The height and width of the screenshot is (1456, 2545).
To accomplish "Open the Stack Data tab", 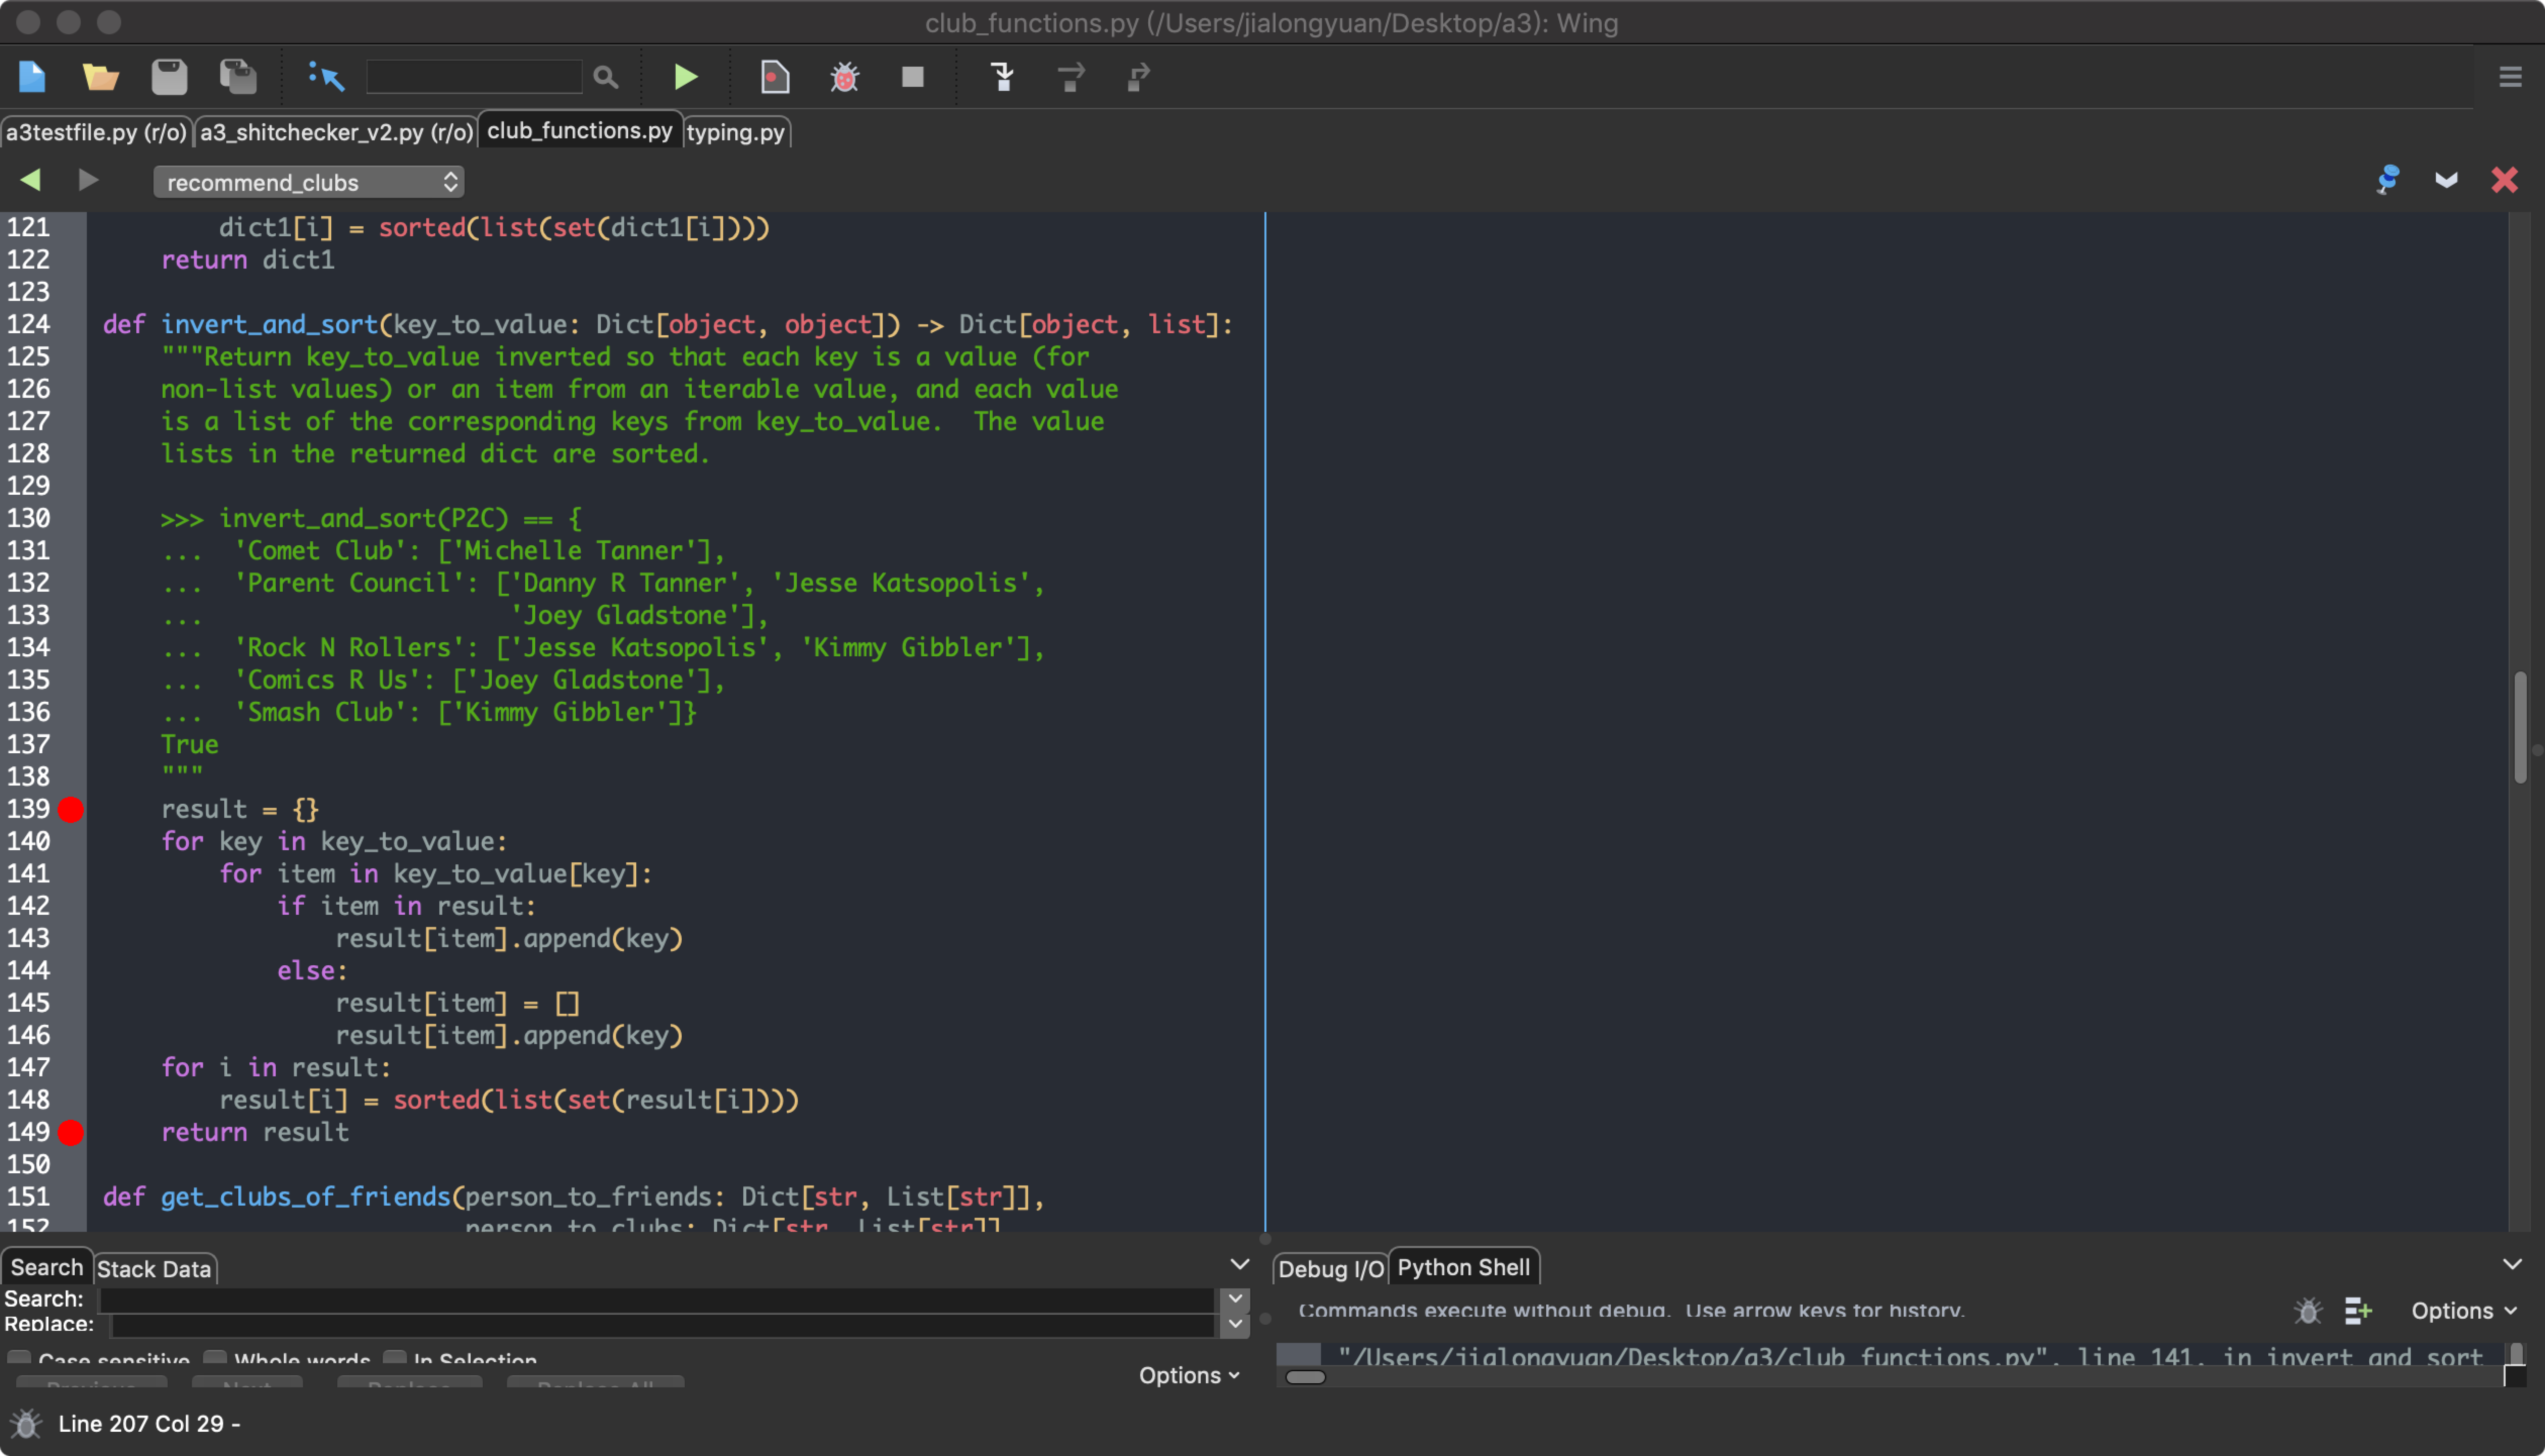I will click(154, 1269).
